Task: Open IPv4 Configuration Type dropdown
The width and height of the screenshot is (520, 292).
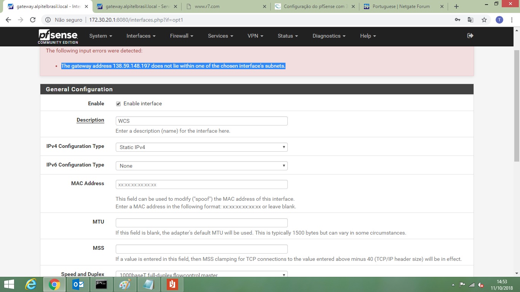Action: point(201,147)
